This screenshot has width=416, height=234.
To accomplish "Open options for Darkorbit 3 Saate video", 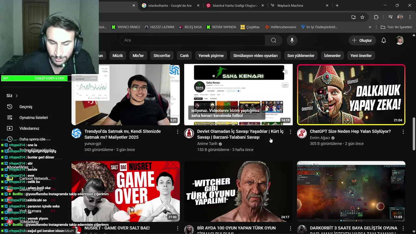I will coord(403,228).
